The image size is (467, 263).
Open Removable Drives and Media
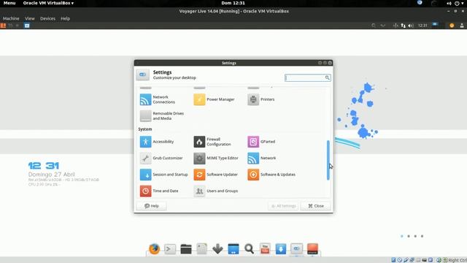[x=162, y=116]
